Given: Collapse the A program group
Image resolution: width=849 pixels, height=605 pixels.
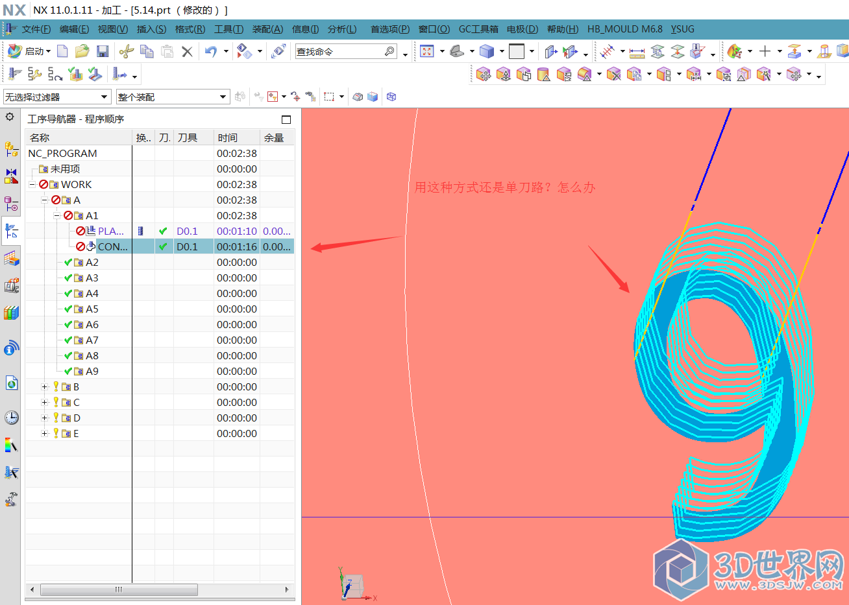Looking at the screenshot, I should click(x=45, y=200).
